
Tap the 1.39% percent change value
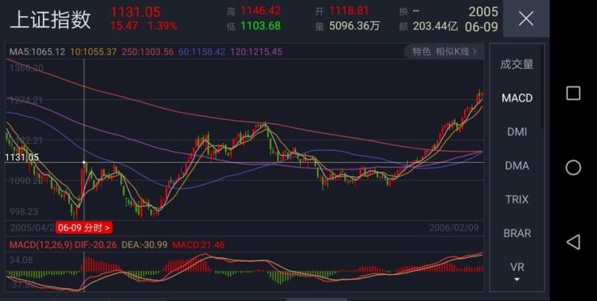pos(162,26)
